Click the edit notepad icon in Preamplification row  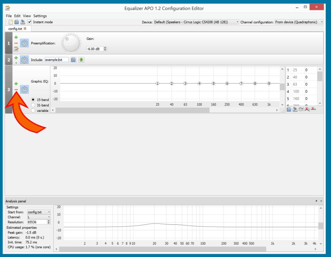pos(16,49)
